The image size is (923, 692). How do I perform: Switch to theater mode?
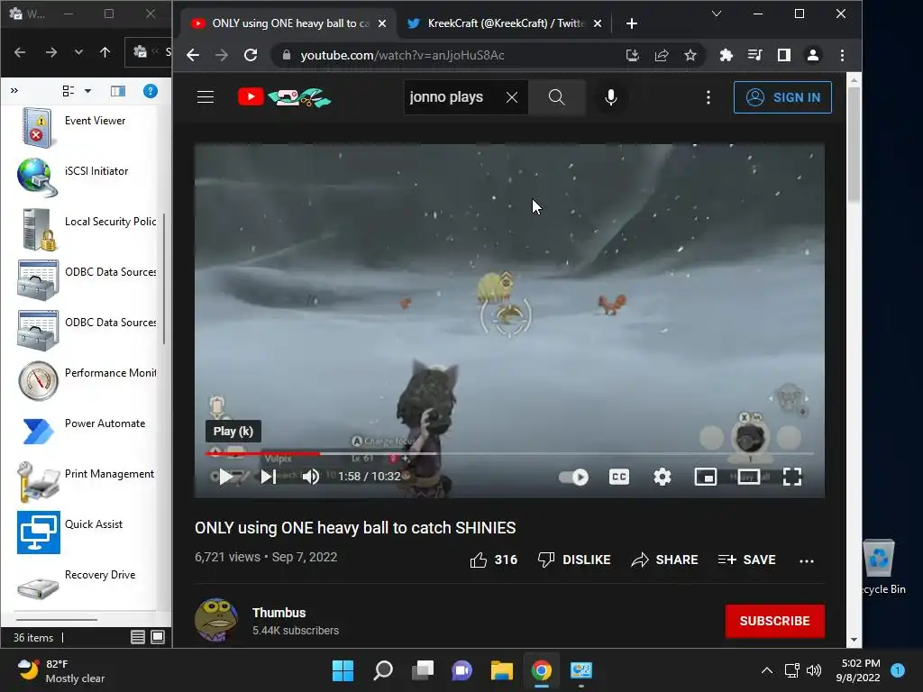click(749, 477)
